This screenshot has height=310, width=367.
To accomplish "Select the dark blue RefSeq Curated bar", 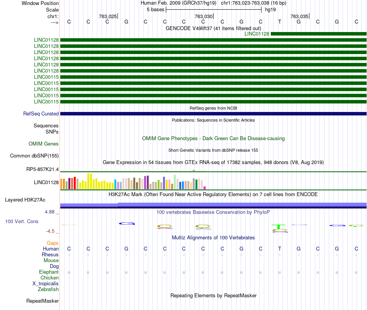I will (x=213, y=114).
